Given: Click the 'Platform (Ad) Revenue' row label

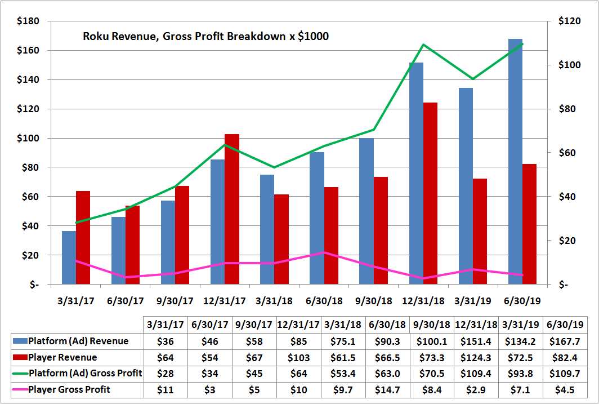Looking at the screenshot, I should (x=78, y=341).
